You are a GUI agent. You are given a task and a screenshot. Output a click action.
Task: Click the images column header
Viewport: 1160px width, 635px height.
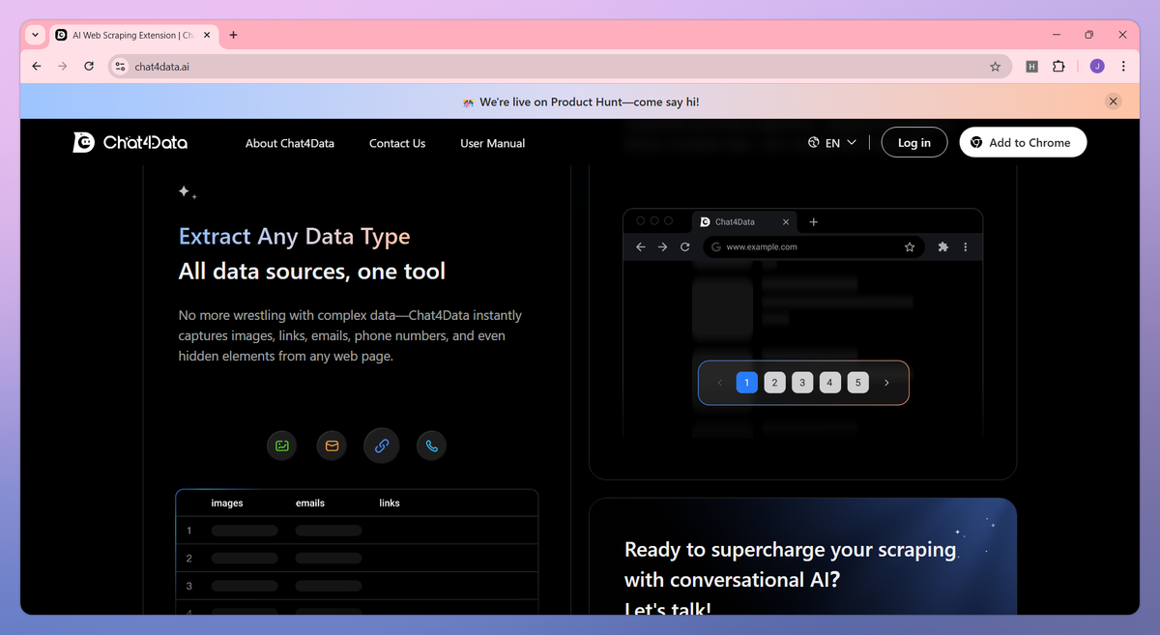[x=227, y=504]
